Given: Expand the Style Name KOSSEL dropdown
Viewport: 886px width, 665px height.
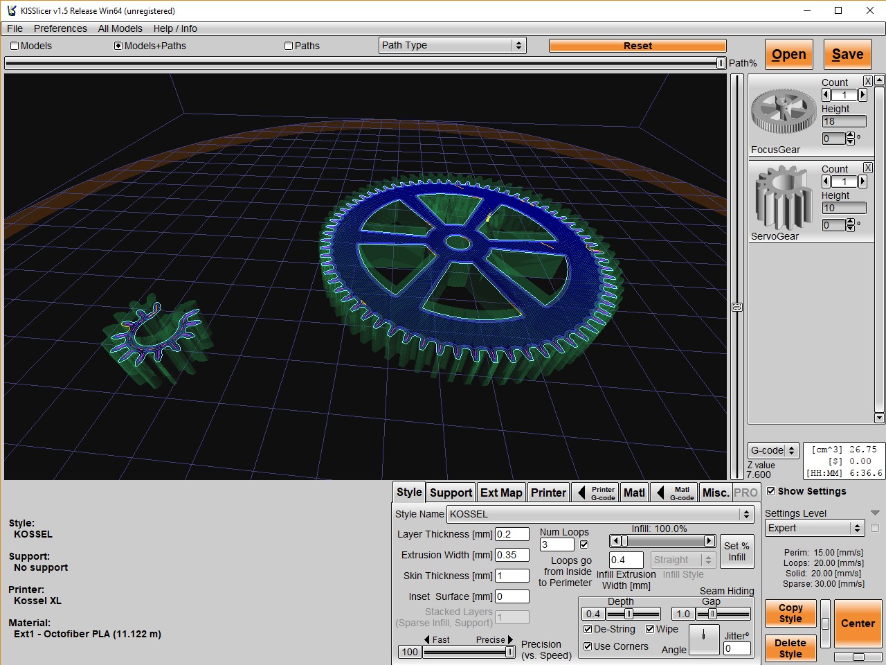Looking at the screenshot, I should pyautogui.click(x=745, y=514).
